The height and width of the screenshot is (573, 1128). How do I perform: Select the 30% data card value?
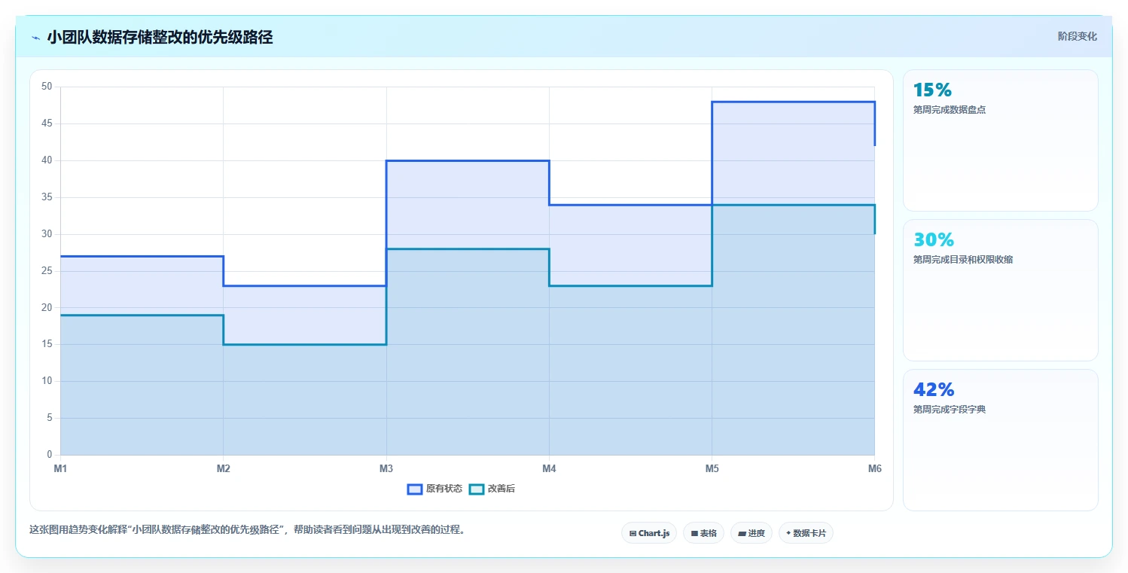934,239
